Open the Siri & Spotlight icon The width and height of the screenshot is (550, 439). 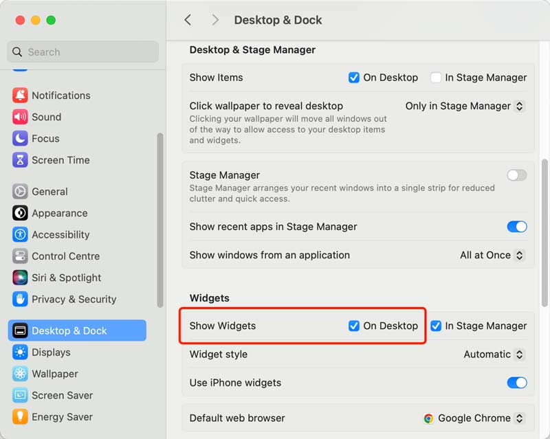(x=20, y=278)
